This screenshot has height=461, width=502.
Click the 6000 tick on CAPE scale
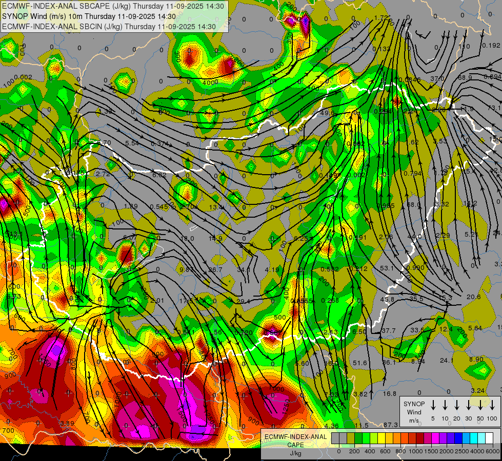(493, 451)
